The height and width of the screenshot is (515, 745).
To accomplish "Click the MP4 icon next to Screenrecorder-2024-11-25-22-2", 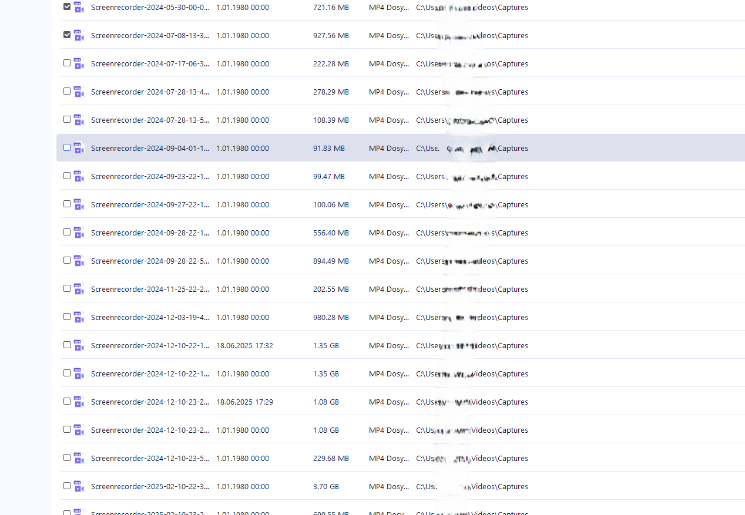I will click(79, 289).
